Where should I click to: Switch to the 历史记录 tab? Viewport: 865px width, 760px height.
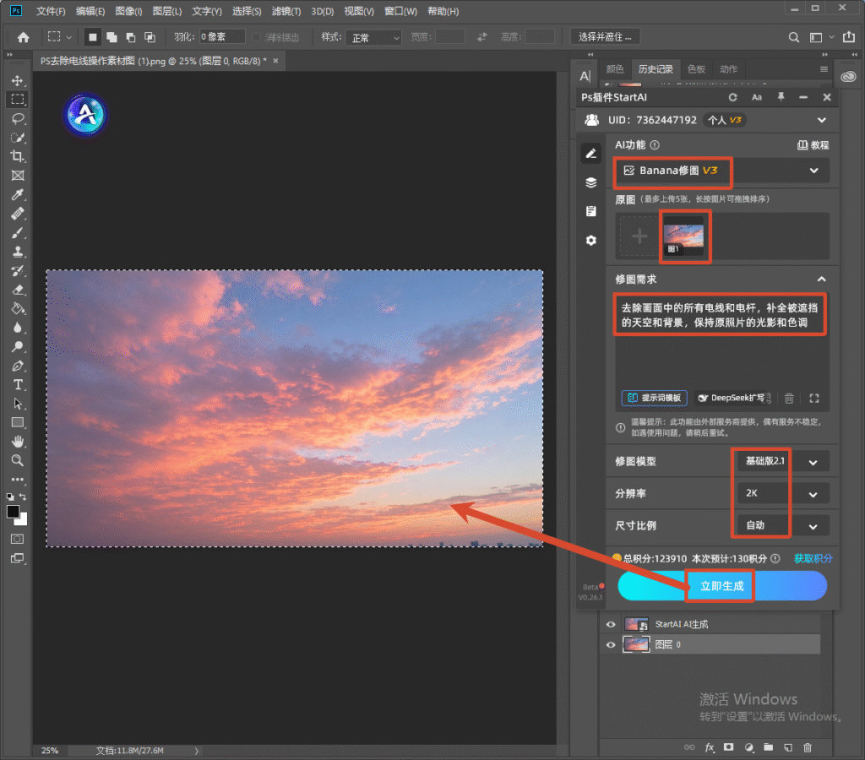656,69
